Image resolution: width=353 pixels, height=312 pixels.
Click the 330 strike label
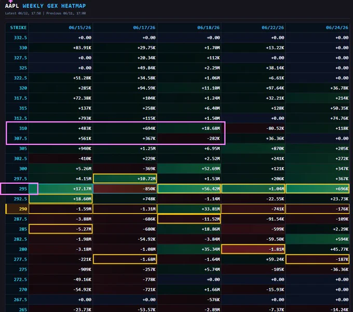(23, 48)
